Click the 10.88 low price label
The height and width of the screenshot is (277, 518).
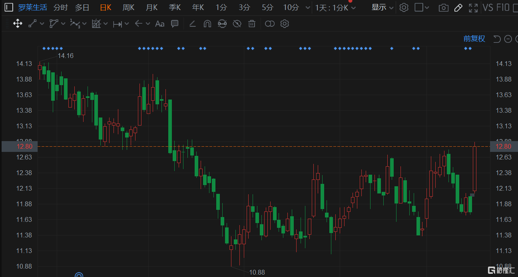point(257,272)
